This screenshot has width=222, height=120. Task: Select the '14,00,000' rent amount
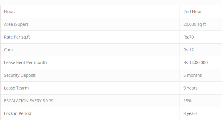[x=199, y=63]
